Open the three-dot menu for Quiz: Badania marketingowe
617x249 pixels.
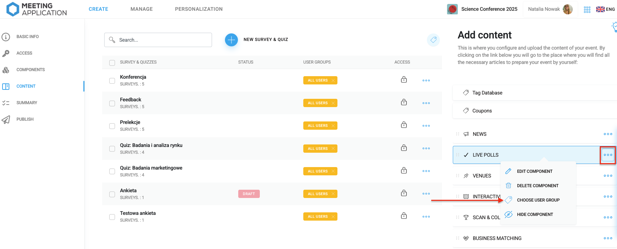click(x=426, y=171)
